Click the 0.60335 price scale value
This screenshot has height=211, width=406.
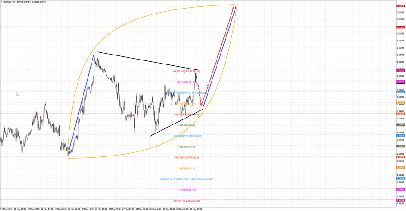coord(401,55)
